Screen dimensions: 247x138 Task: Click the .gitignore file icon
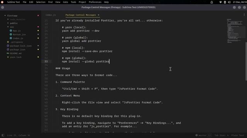click(x=8, y=42)
